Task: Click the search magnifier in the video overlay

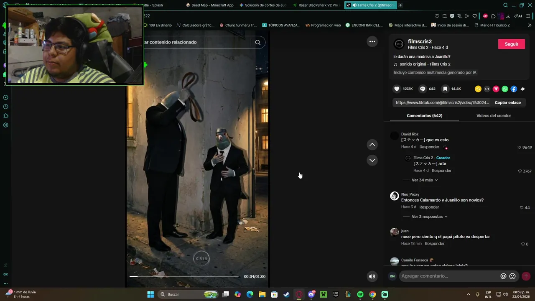Action: click(x=258, y=42)
